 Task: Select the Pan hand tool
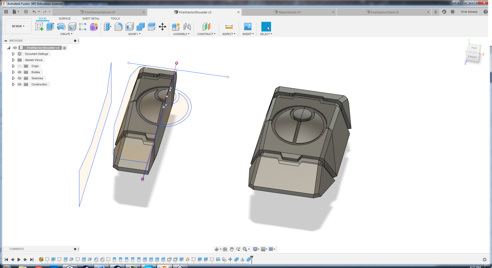point(231,249)
